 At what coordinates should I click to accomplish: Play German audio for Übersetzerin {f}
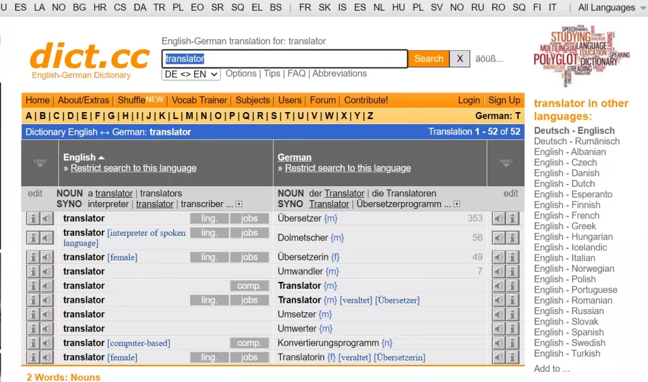pyautogui.click(x=499, y=257)
